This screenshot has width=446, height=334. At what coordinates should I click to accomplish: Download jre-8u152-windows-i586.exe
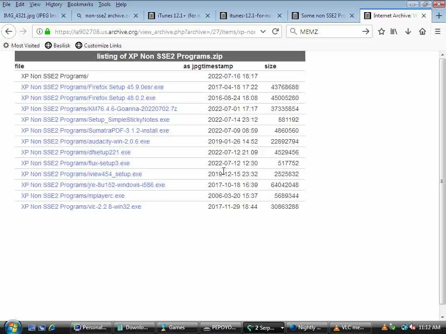tap(93, 185)
